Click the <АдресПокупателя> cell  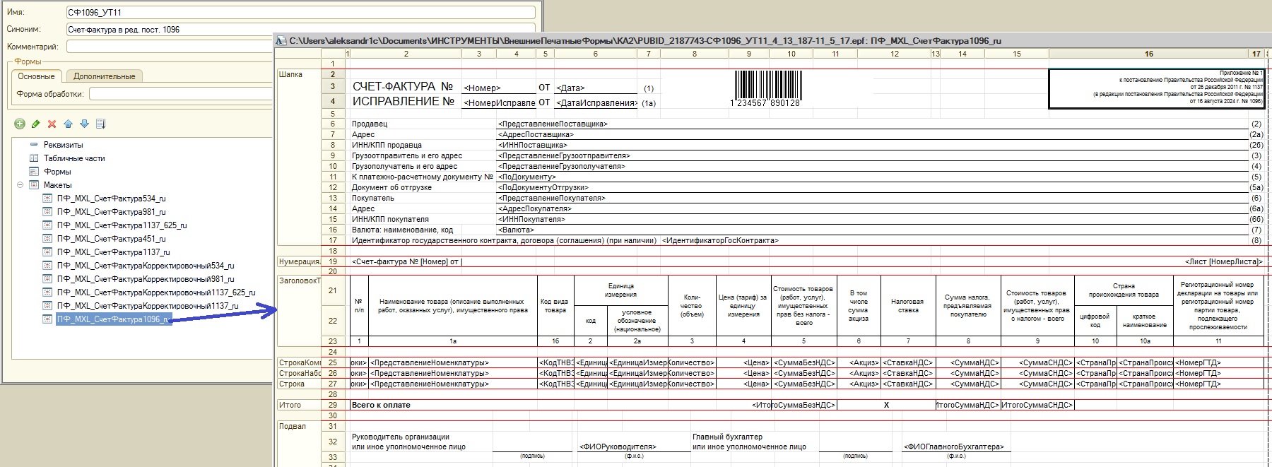[x=873, y=208]
